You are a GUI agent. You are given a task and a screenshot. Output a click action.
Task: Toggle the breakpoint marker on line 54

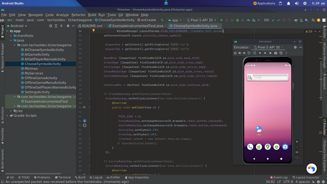click(85, 121)
